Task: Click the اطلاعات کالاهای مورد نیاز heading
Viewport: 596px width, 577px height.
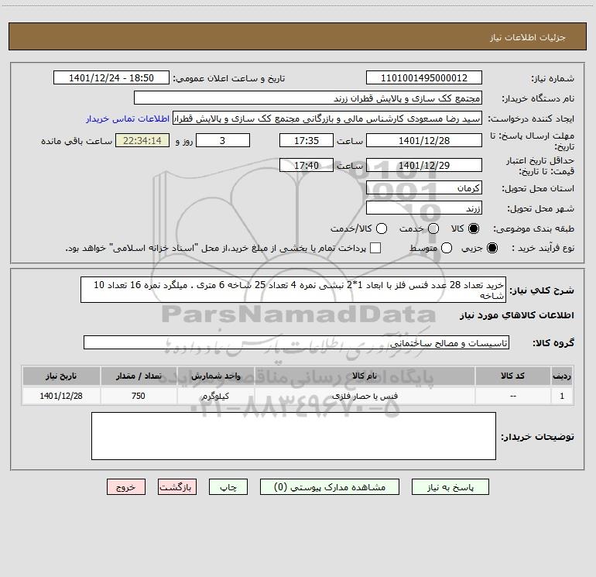Action: 516,315
